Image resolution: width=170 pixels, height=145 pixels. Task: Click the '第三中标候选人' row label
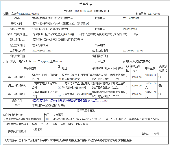(x=17, y=94)
